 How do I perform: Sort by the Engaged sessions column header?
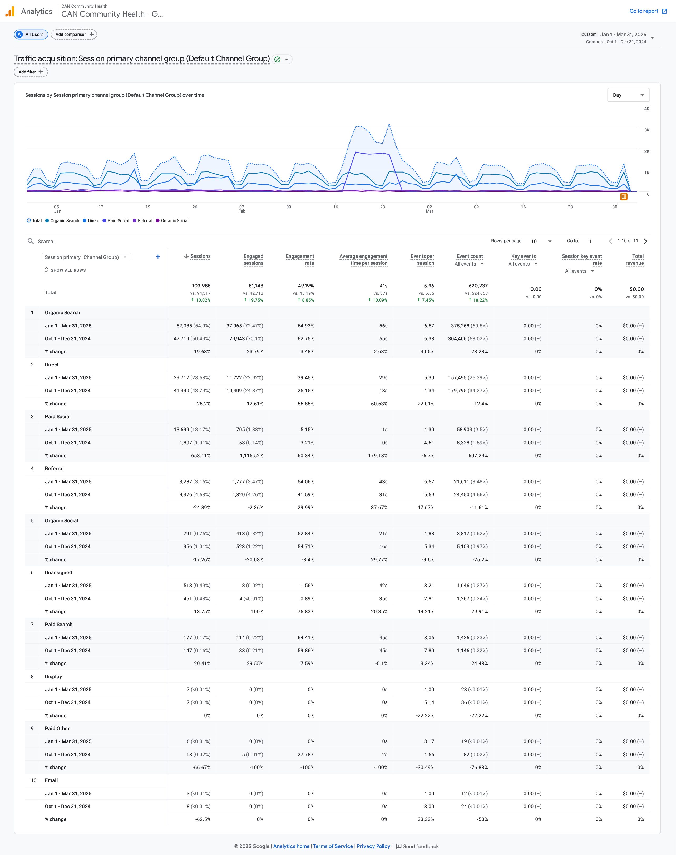[x=253, y=260]
